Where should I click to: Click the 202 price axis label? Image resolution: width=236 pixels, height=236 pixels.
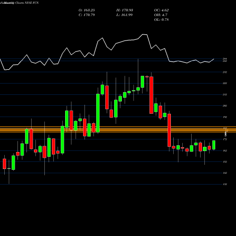point(225,106)
